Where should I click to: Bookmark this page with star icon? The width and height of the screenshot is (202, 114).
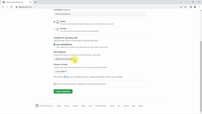185,7
